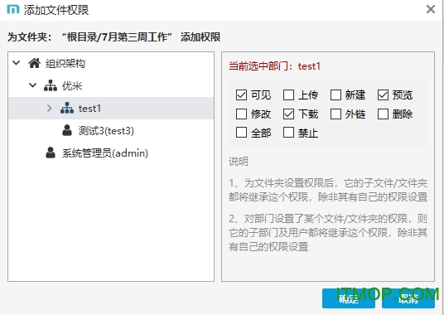Image resolution: width=444 pixels, height=315 pixels.
Task: Click the 取消 button
Action: click(x=408, y=298)
